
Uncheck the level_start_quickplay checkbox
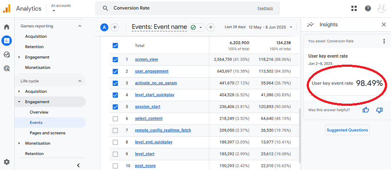pos(115,95)
